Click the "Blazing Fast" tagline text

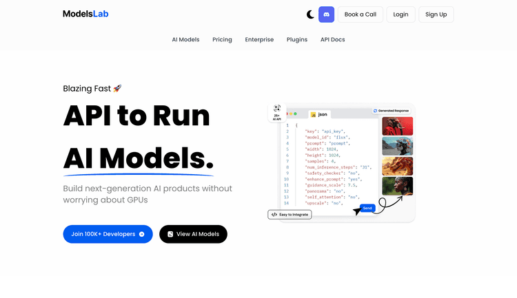tap(87, 89)
